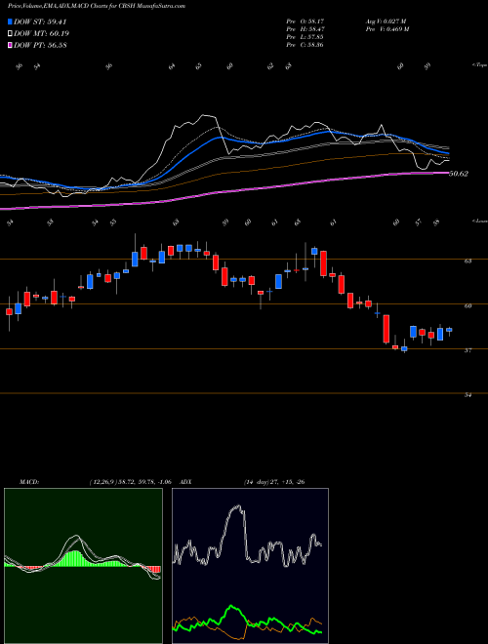The width and height of the screenshot is (488, 644).
Task: Select the 'DOW MT: 60.19' legend label
Action: click(41, 34)
